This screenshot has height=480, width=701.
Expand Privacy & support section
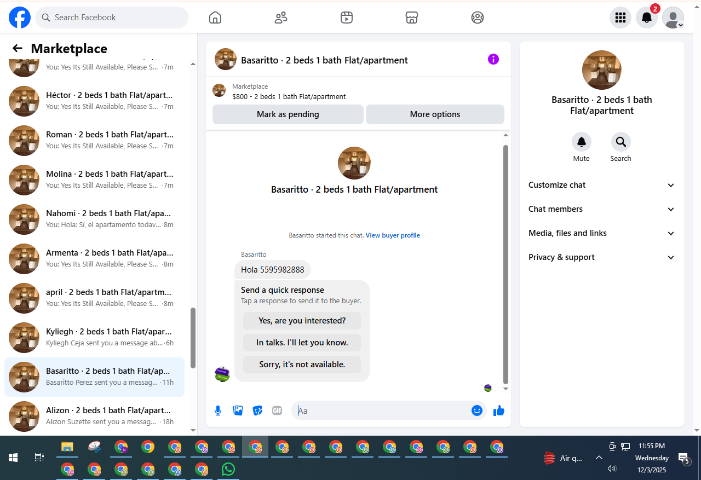[602, 257]
